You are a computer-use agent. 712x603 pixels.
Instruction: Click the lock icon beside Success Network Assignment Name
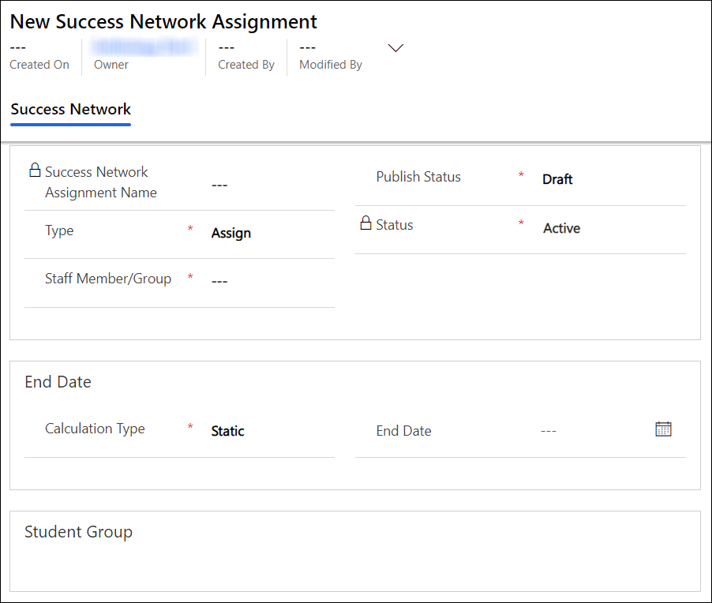[x=36, y=168]
